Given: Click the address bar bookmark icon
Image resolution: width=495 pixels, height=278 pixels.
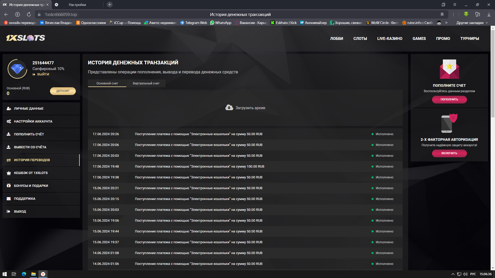Looking at the screenshot, I should (442, 14).
